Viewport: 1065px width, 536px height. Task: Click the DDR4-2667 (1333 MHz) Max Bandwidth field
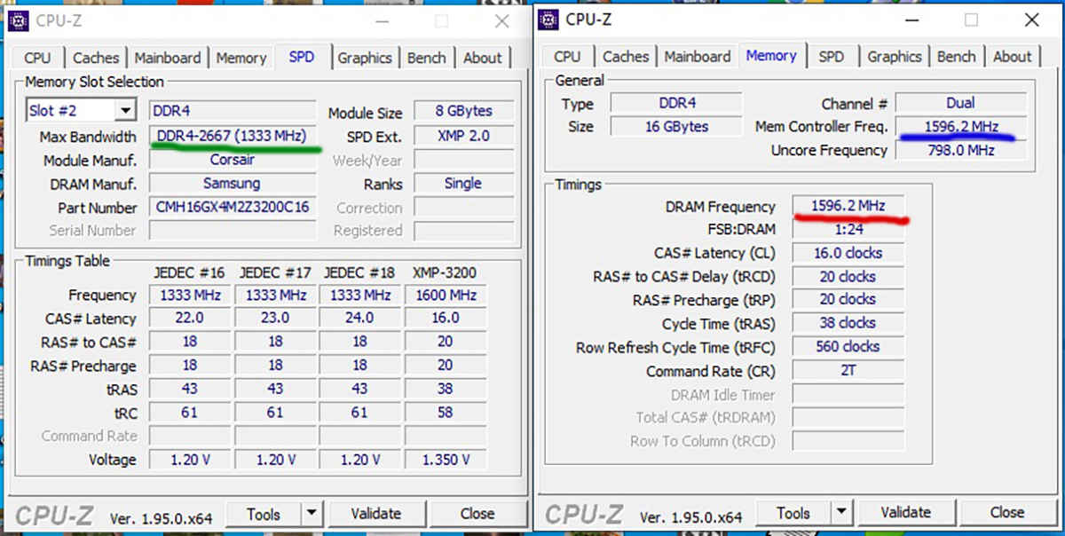tap(233, 136)
